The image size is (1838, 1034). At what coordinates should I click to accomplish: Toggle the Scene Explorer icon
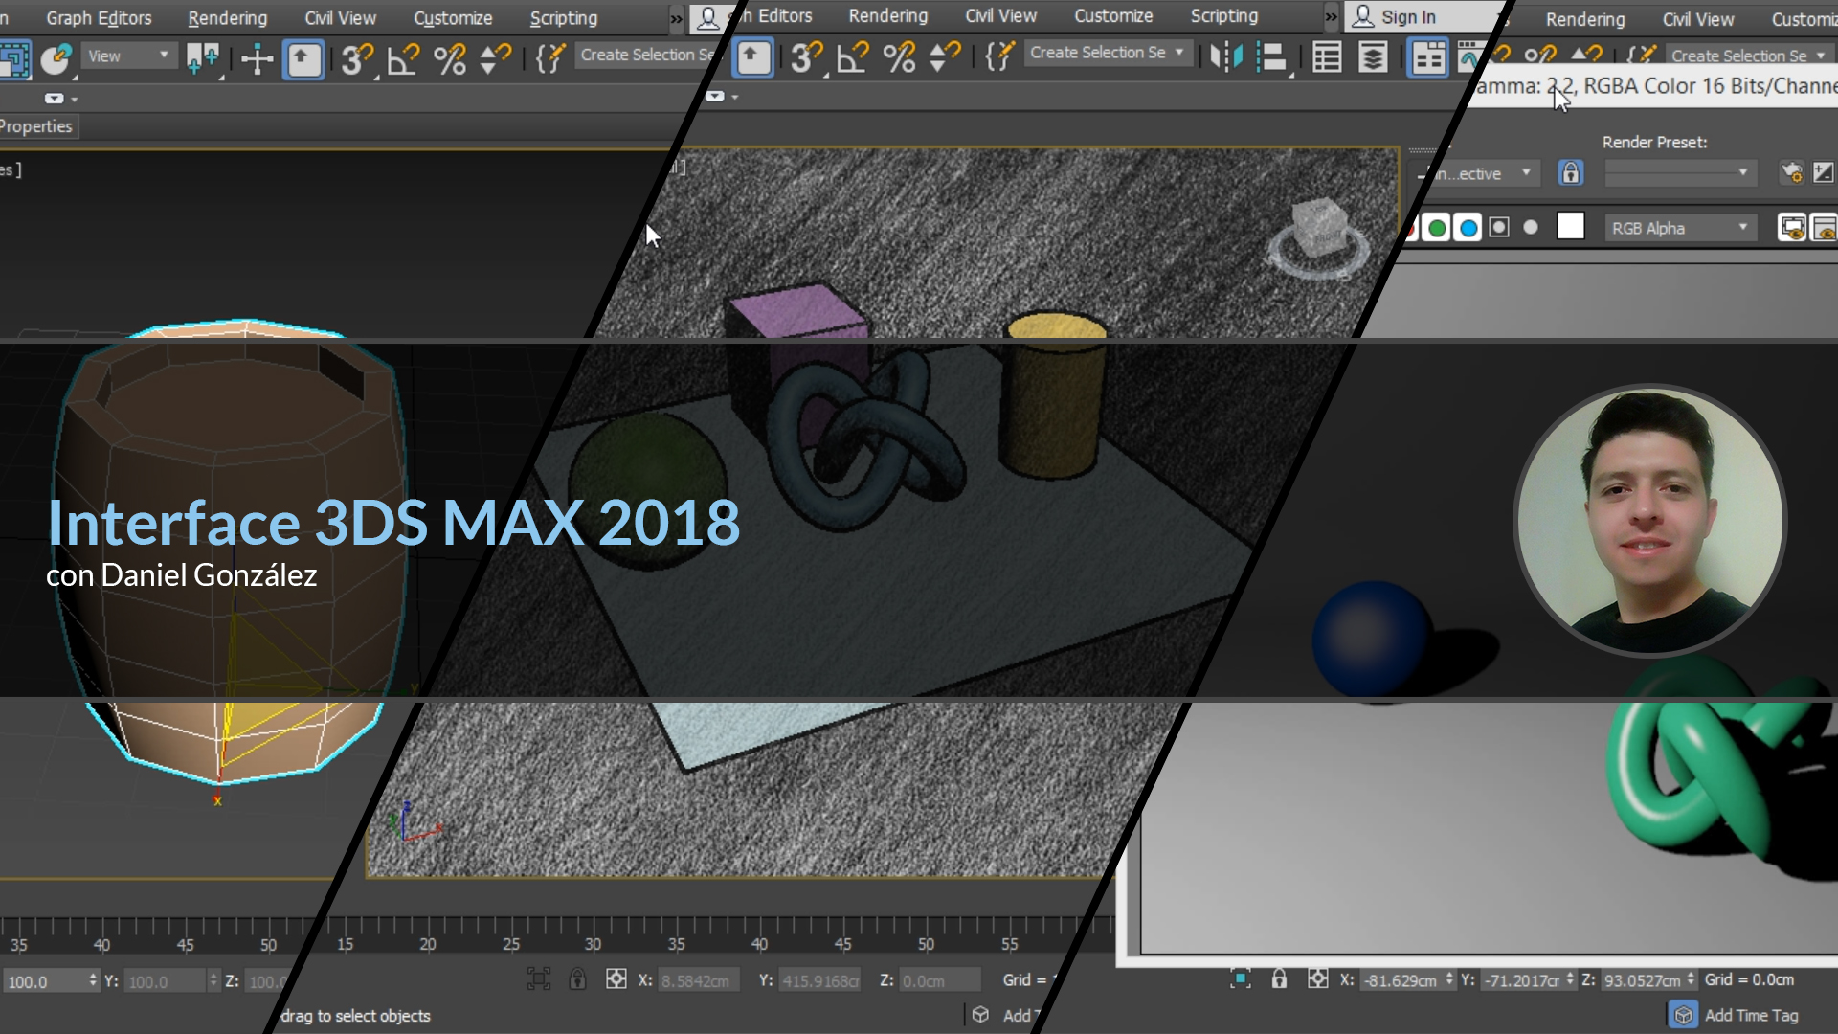(x=1327, y=56)
